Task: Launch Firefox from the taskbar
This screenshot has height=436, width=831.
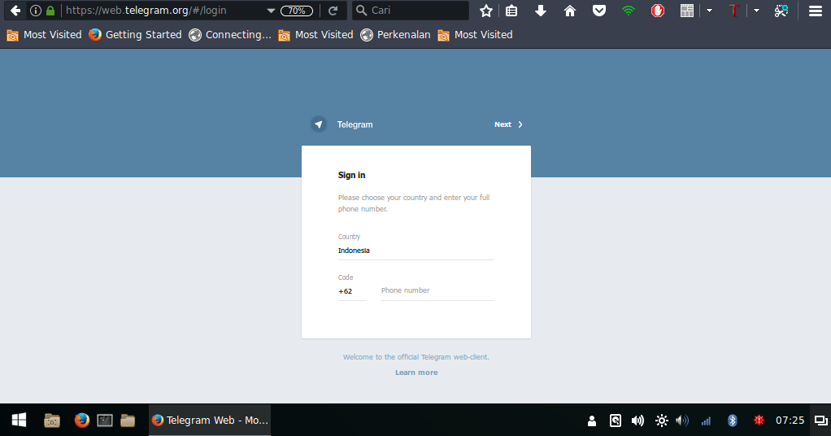Action: point(81,420)
